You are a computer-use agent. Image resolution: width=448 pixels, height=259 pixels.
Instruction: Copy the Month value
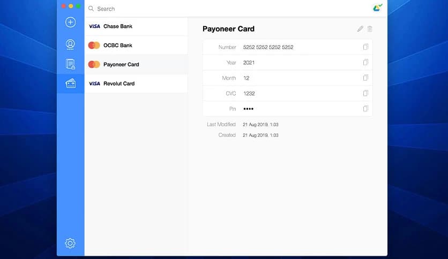click(365, 78)
